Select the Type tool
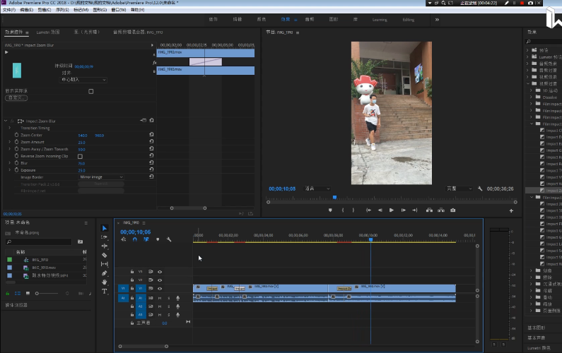Viewport: 562px width, 353px height. click(x=105, y=291)
